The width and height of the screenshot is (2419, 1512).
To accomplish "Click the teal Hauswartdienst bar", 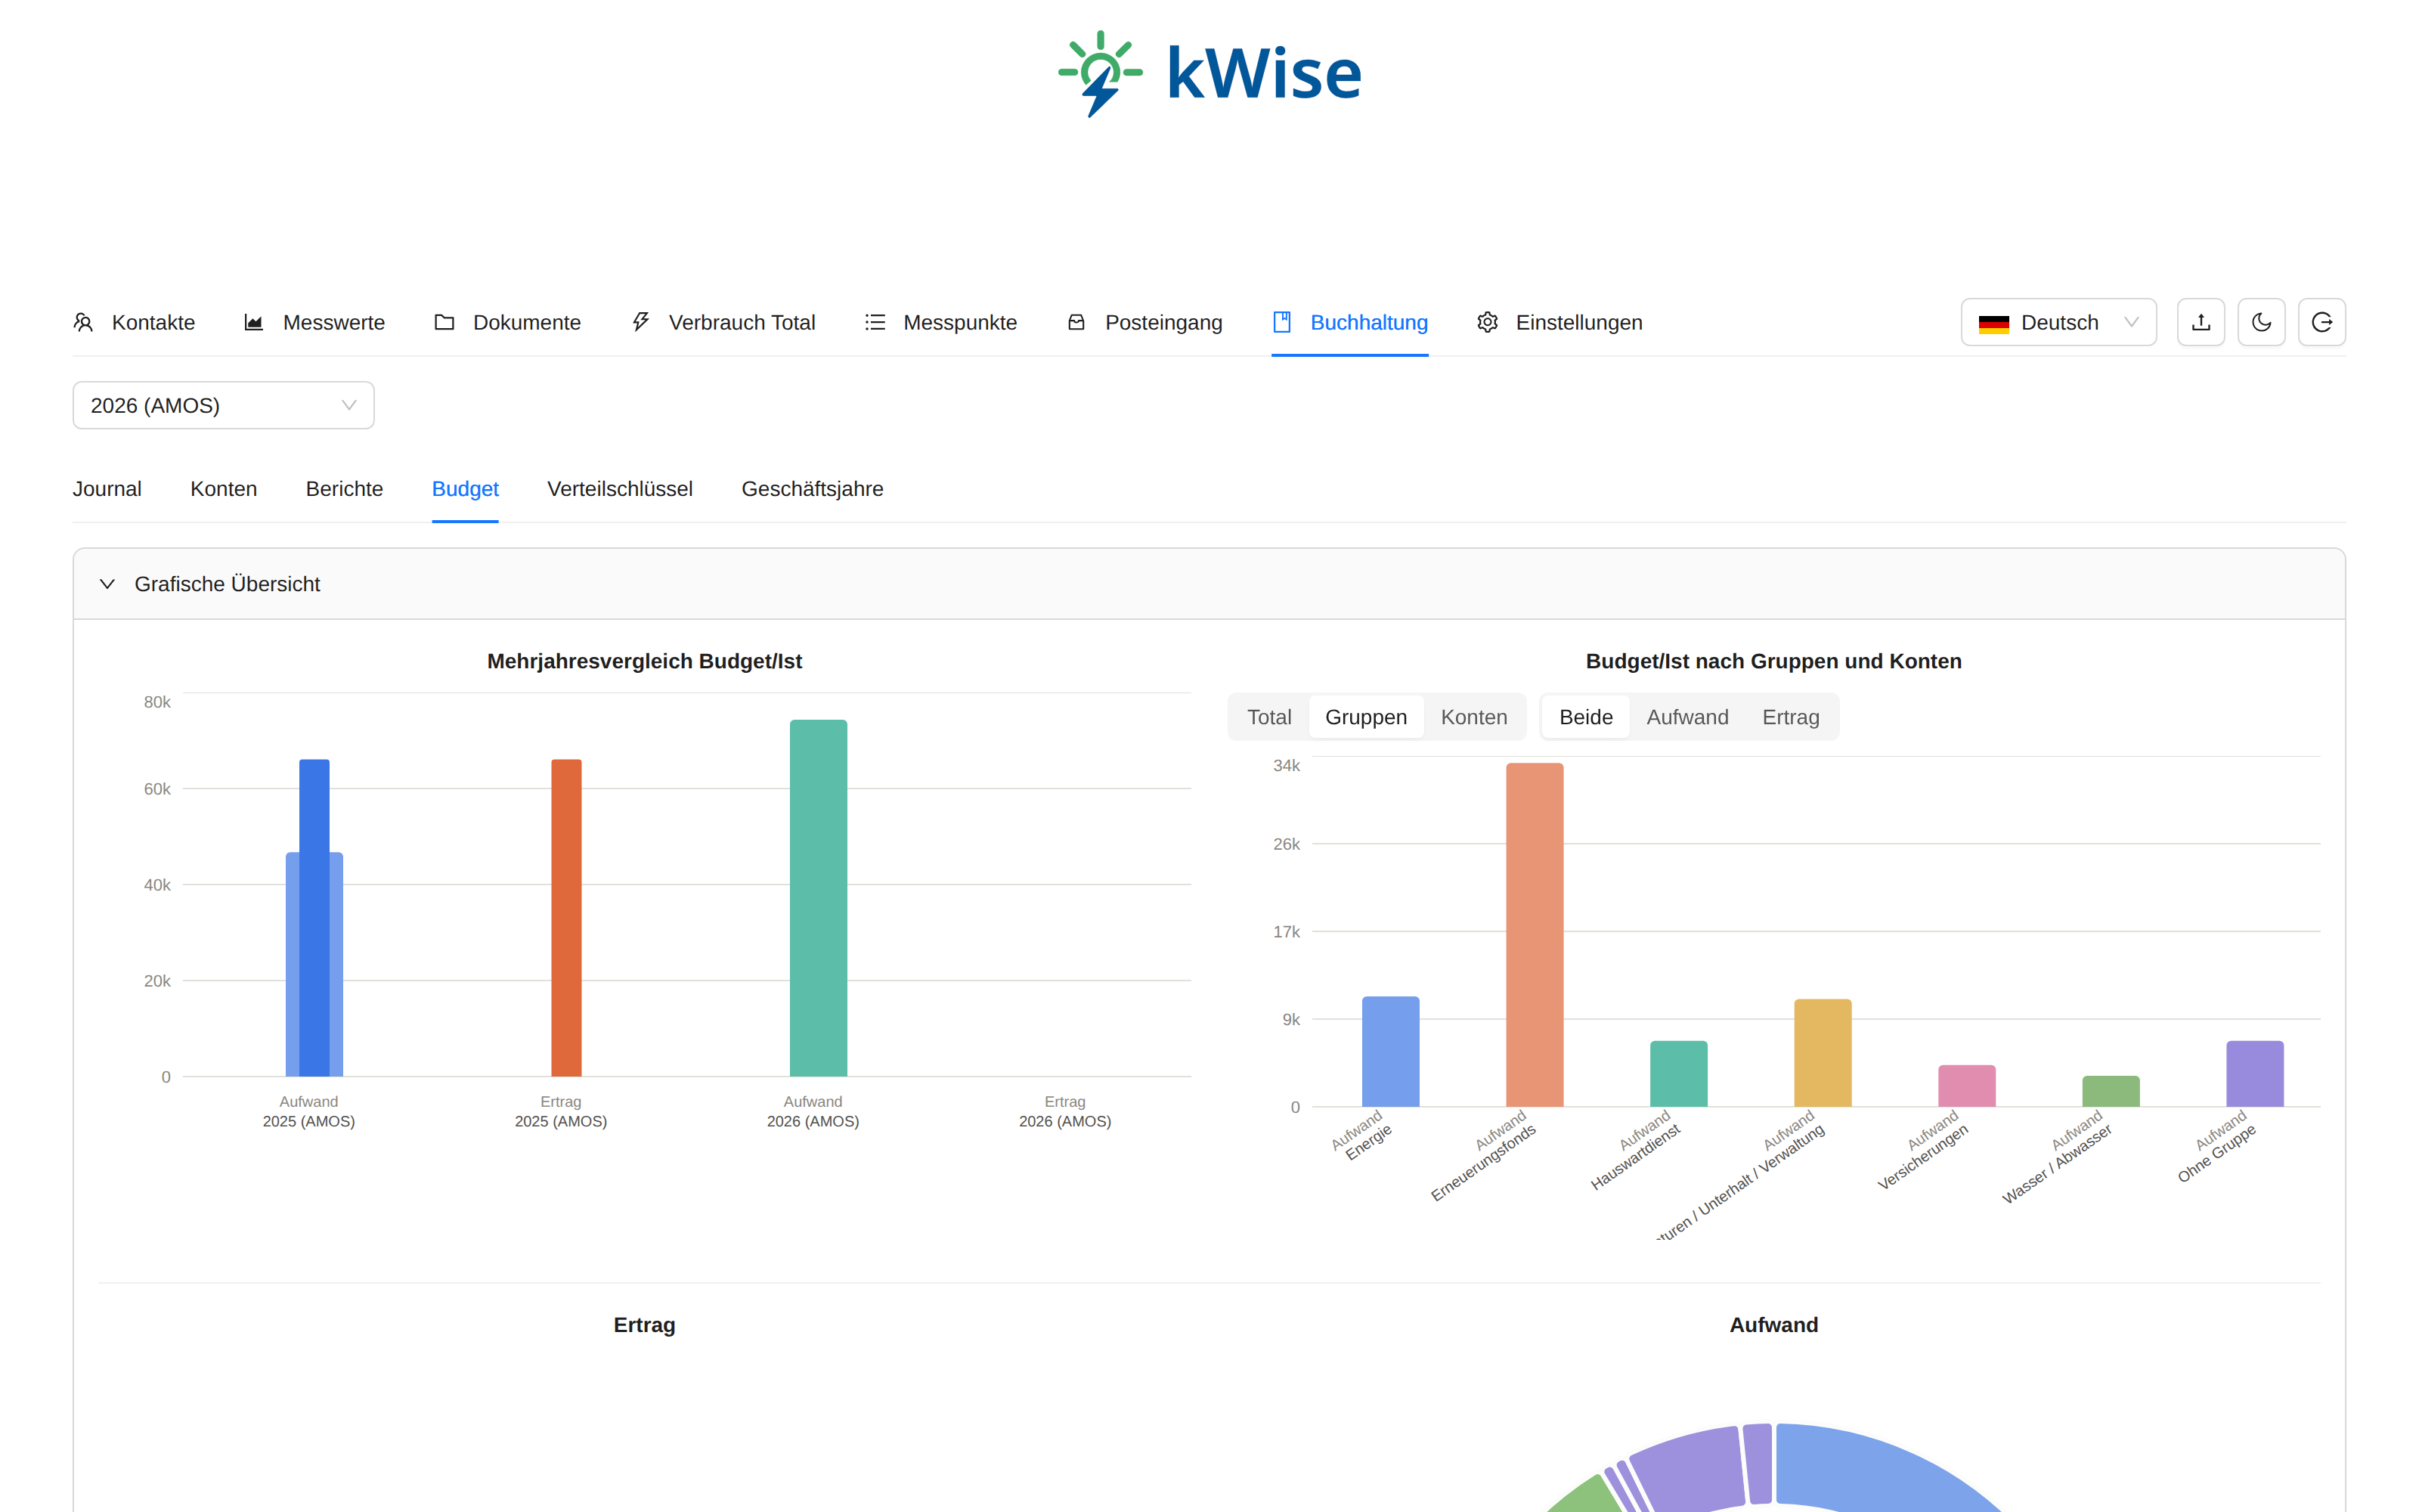I will (1678, 1074).
